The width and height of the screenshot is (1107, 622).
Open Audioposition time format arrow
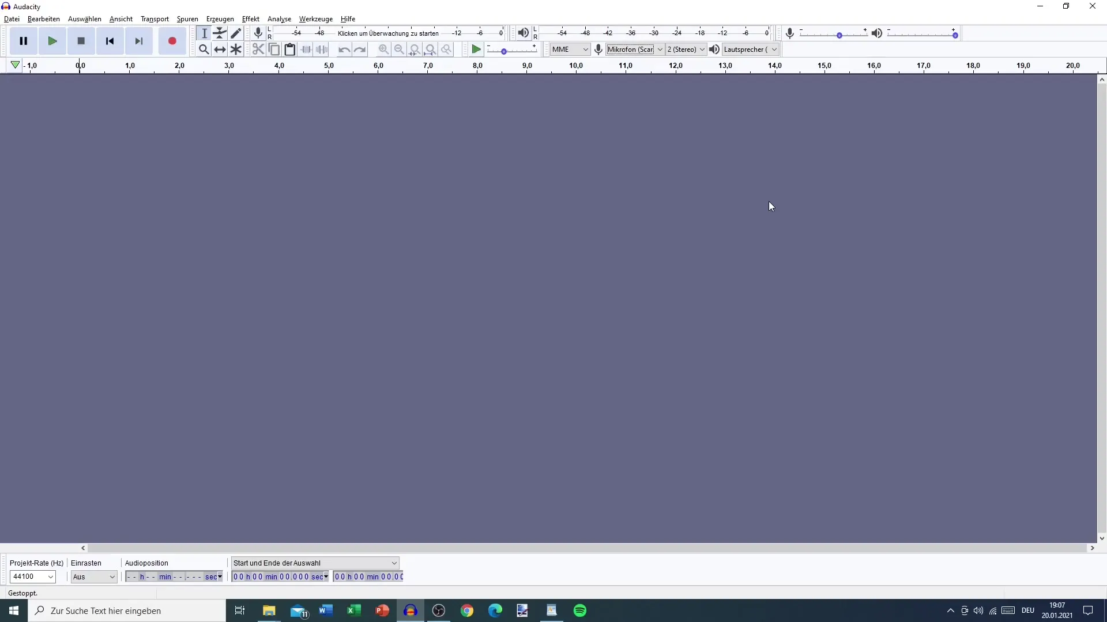tap(220, 577)
